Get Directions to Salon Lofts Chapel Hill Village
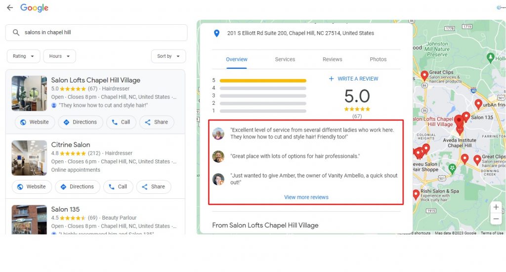 [81, 122]
